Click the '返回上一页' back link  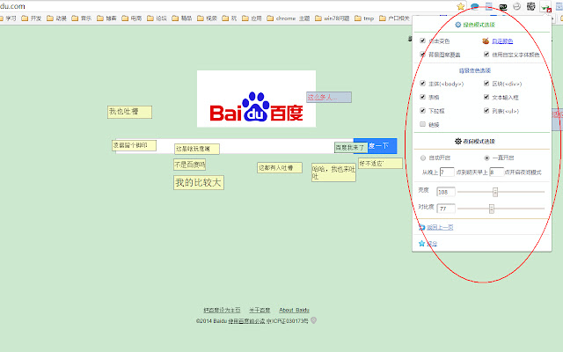[440, 227]
